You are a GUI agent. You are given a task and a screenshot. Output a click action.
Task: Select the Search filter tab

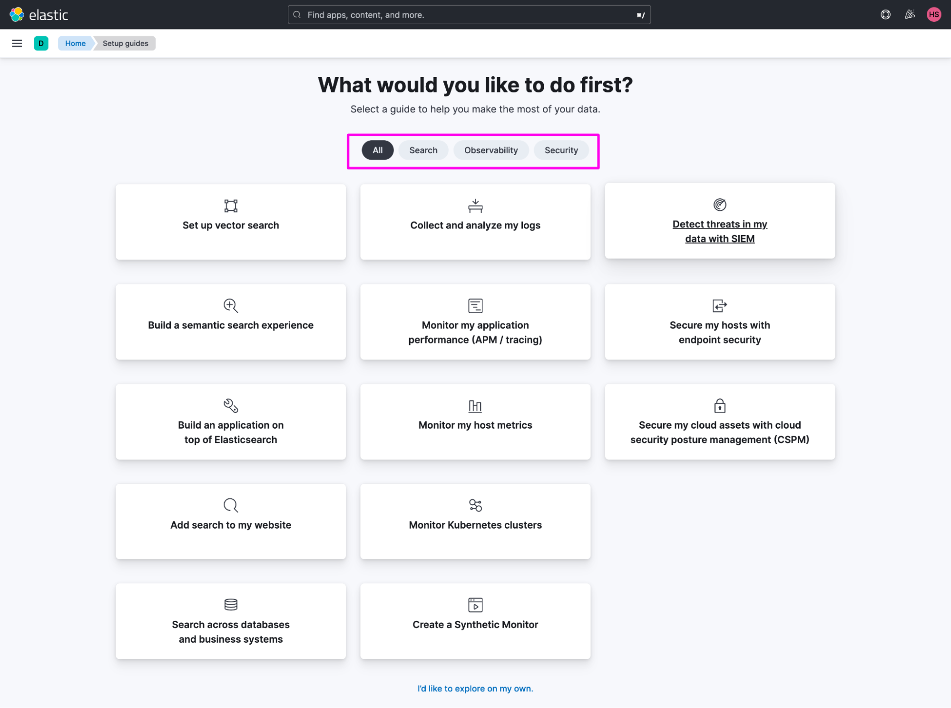click(422, 150)
